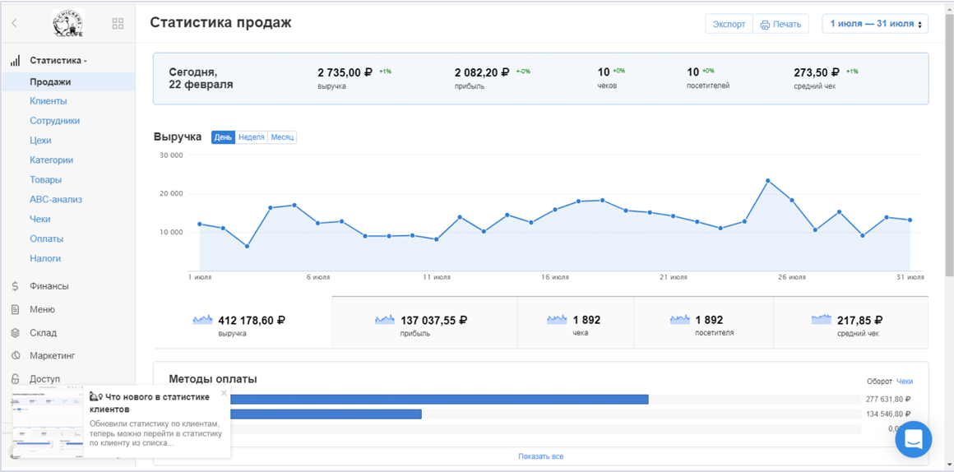Open Оплаты page
The height and width of the screenshot is (472, 954).
pyautogui.click(x=46, y=238)
